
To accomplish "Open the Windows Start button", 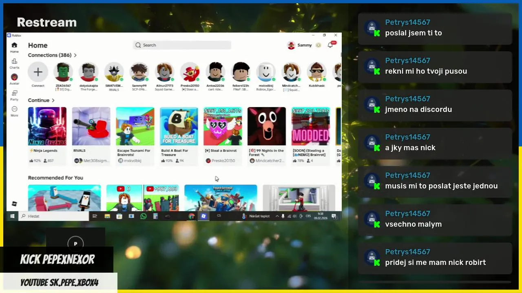I will [x=13, y=216].
